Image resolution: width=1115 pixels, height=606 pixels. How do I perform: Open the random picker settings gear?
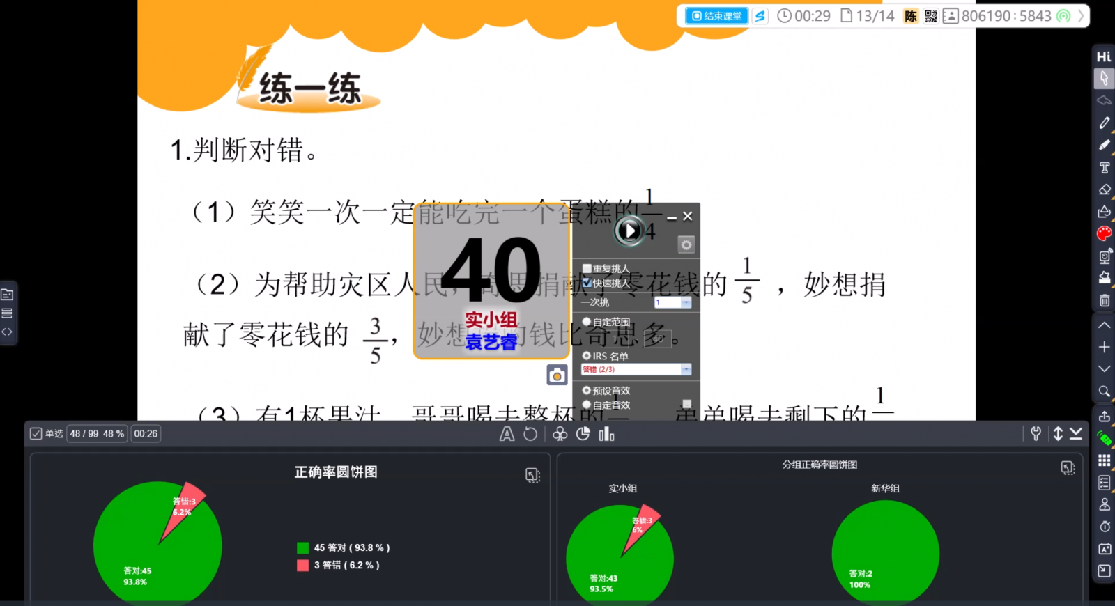point(686,244)
